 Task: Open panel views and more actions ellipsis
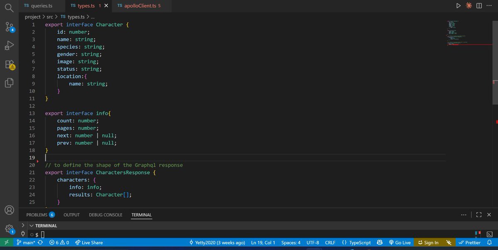tap(464, 215)
